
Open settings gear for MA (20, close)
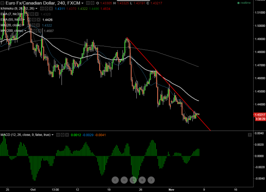tap(33, 25)
